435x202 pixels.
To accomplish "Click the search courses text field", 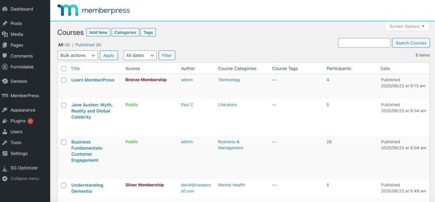I will click(364, 43).
